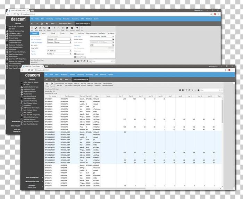
Task: Select the MRP tab in front window
Action: point(67,80)
